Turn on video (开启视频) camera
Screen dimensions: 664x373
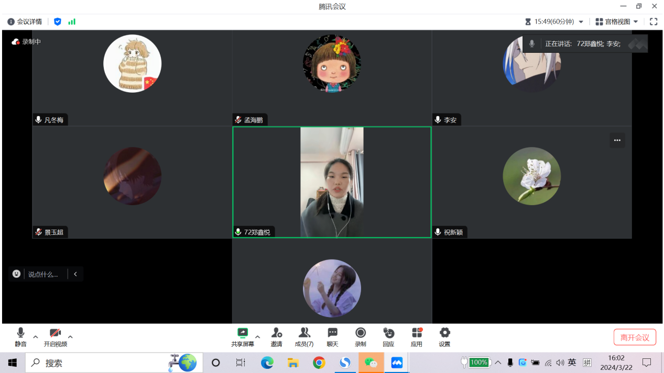[55, 333]
